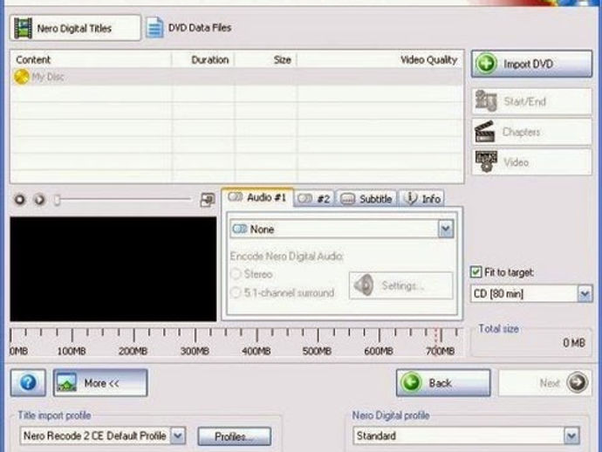Image resolution: width=602 pixels, height=452 pixels.
Task: Click the Video Quality column header
Action: pos(380,59)
